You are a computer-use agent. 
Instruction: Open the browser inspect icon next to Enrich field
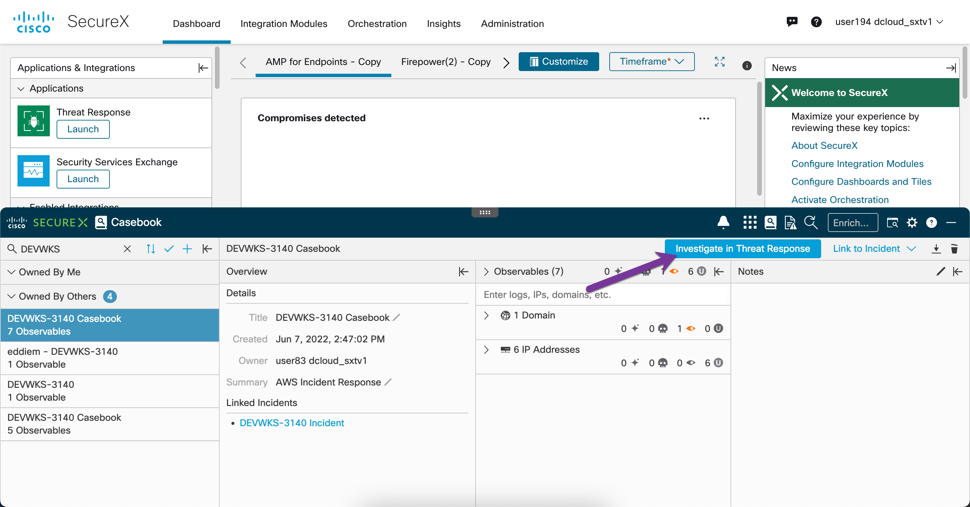892,223
